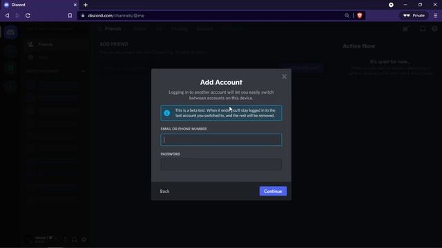Bookmark this page with bookmark icon
Image resolution: width=442 pixels, height=248 pixels.
[x=70, y=15]
